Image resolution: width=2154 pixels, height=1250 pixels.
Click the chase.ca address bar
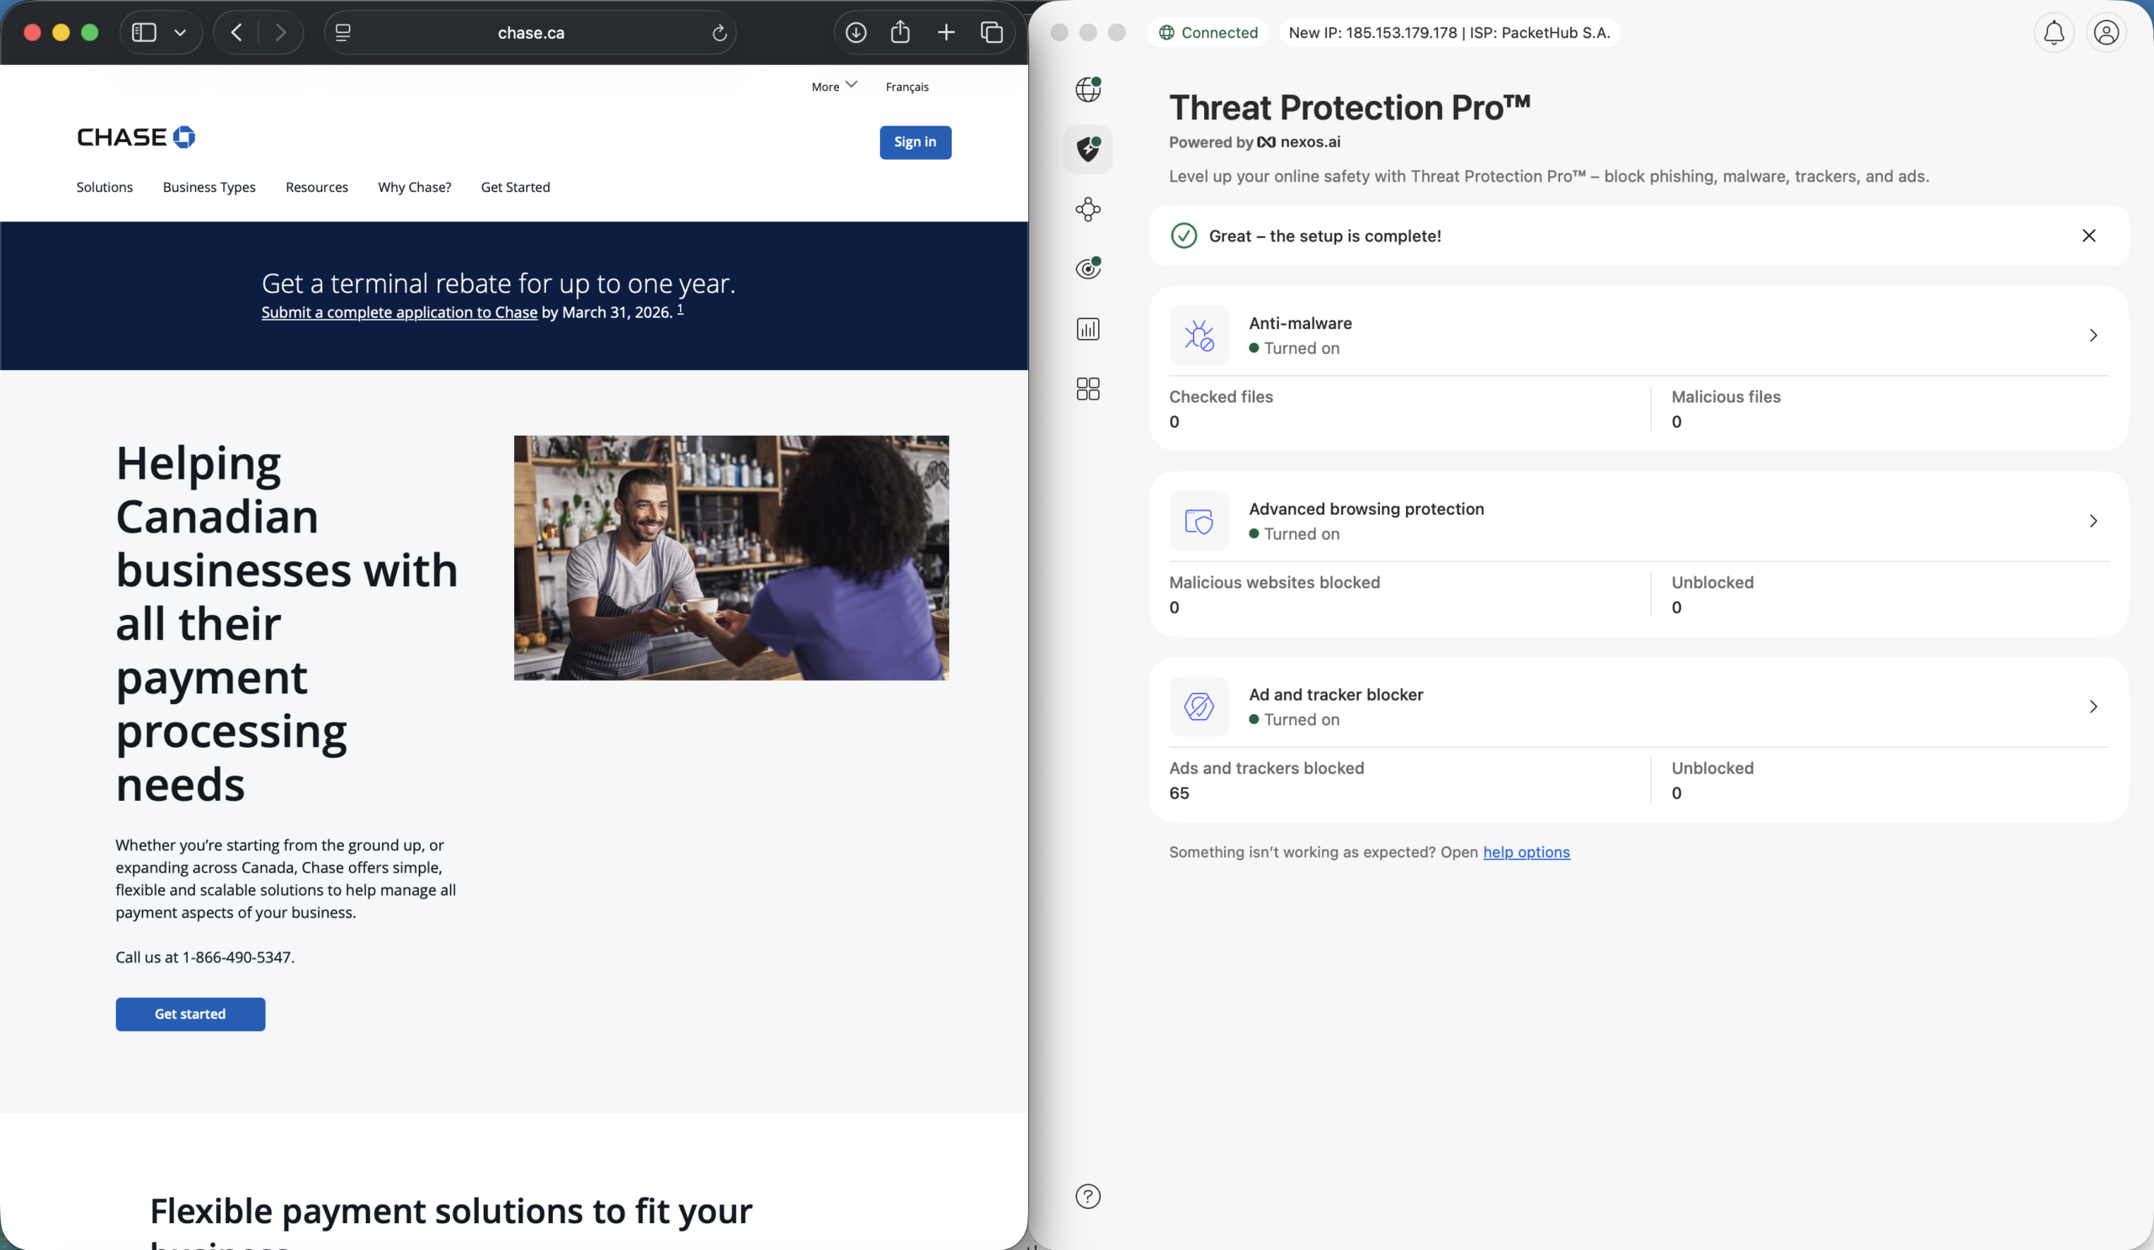531,33
